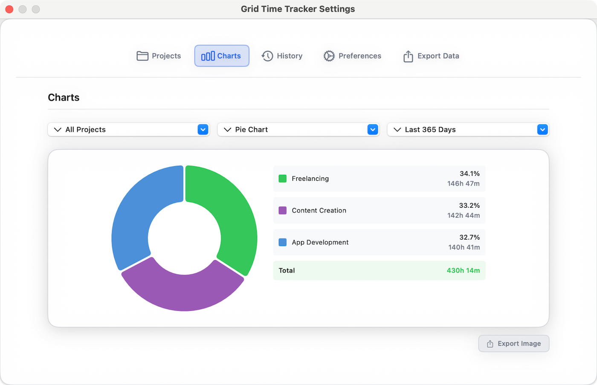
Task: Click the Preferences gear icon
Action: point(329,56)
